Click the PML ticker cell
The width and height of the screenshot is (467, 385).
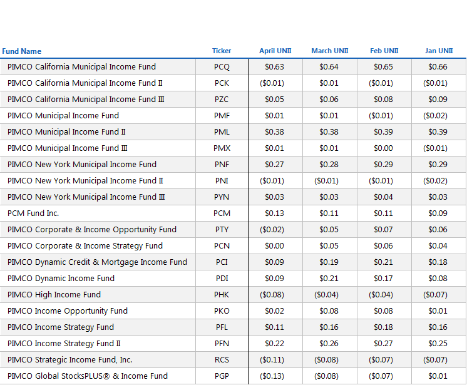click(x=222, y=132)
